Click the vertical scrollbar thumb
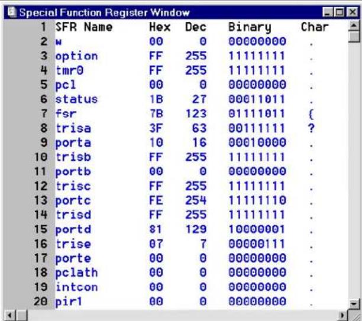The width and height of the screenshot is (362, 321). tap(354, 37)
